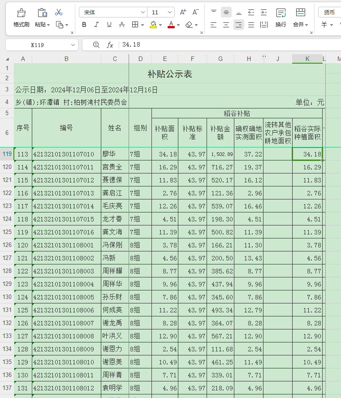The image size is (341, 398).
Task: Open the clipboard group dialog launcher
Action: (72, 32)
